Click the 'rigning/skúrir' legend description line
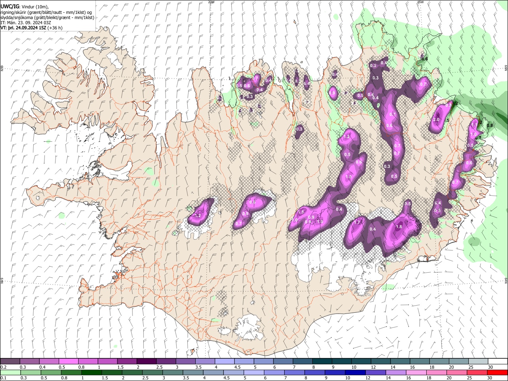Screen dimensions: 508x381 coord(46,12)
